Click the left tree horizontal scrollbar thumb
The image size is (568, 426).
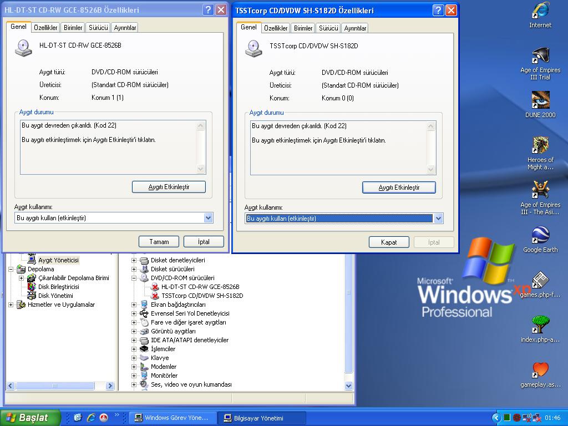coord(55,386)
